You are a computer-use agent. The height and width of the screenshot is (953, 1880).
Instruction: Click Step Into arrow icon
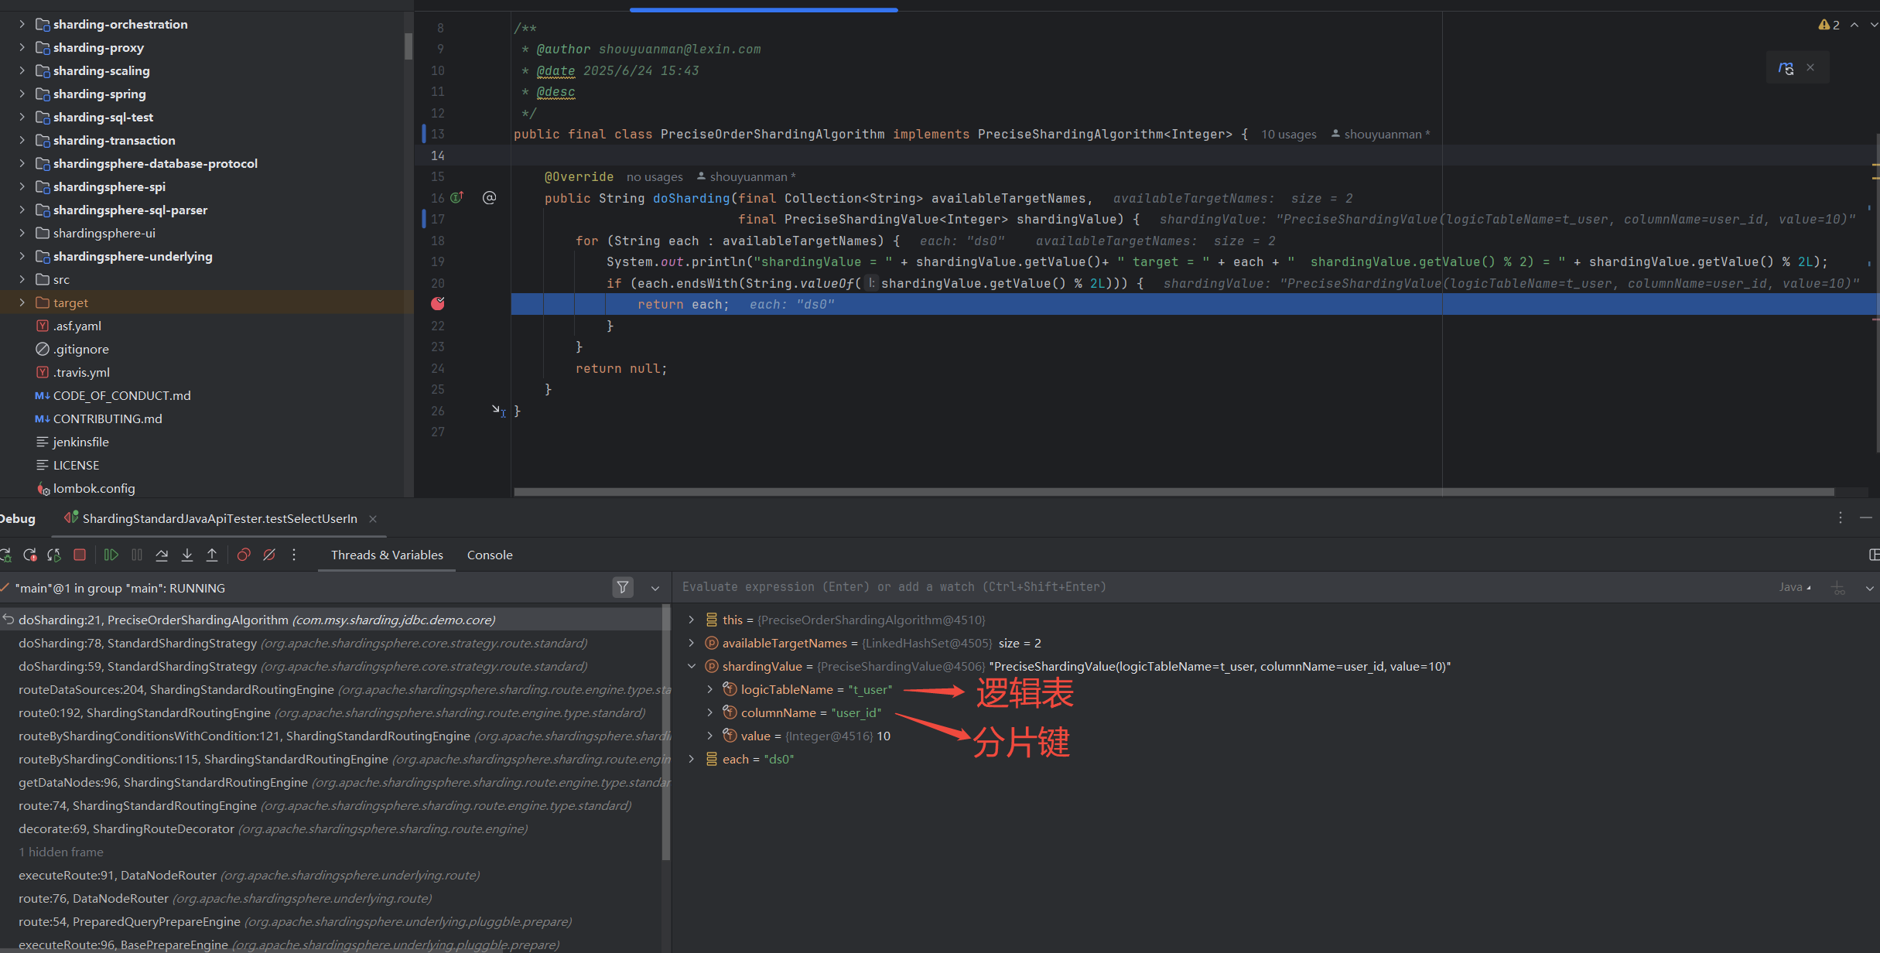tap(186, 555)
